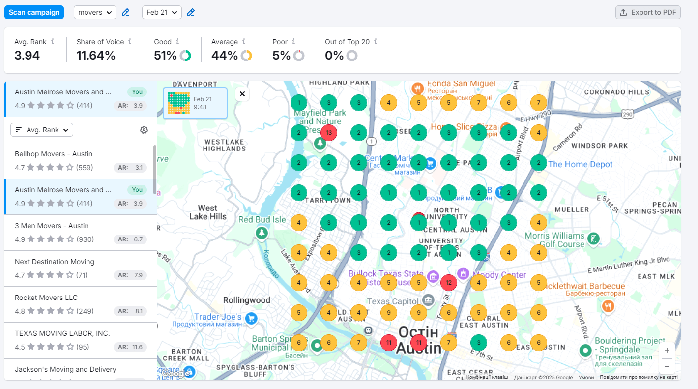
Task: Zoom out on the map
Action: [x=667, y=366]
